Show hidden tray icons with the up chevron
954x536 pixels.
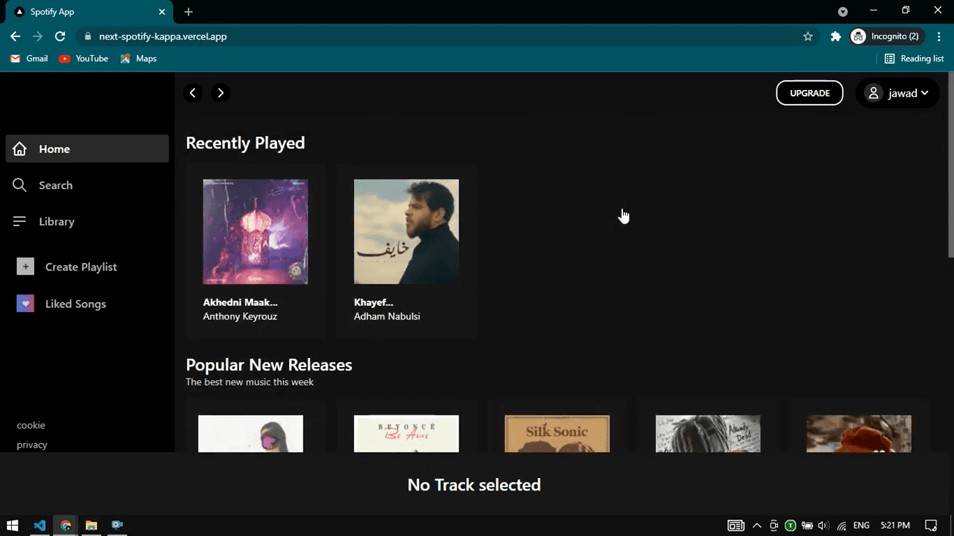click(x=756, y=525)
